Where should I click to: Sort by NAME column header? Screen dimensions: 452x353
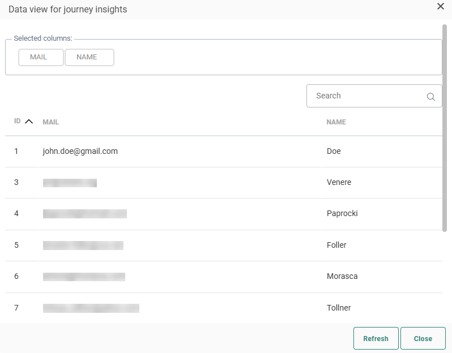pos(336,122)
